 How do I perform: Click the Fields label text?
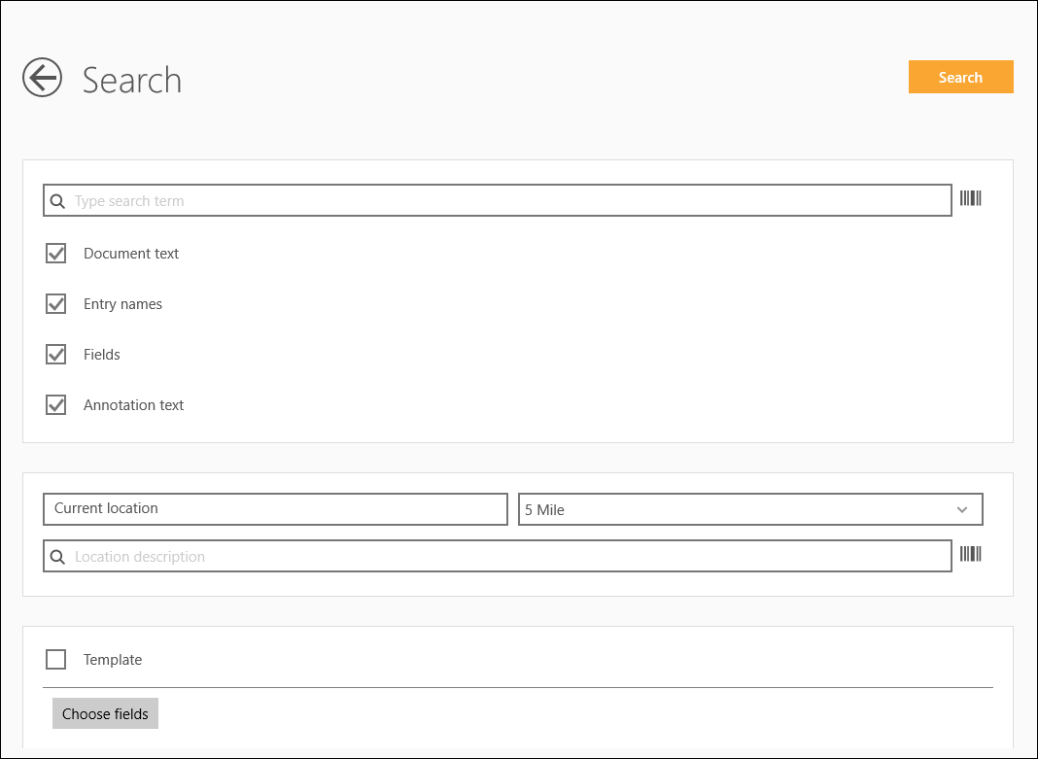(101, 355)
